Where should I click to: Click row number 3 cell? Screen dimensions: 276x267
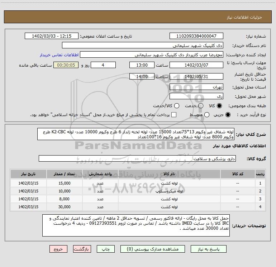click(260, 199)
